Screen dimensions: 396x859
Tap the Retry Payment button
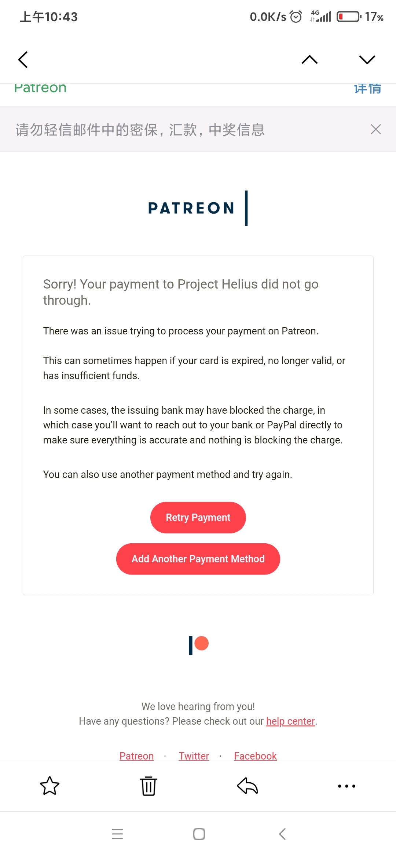(x=198, y=517)
